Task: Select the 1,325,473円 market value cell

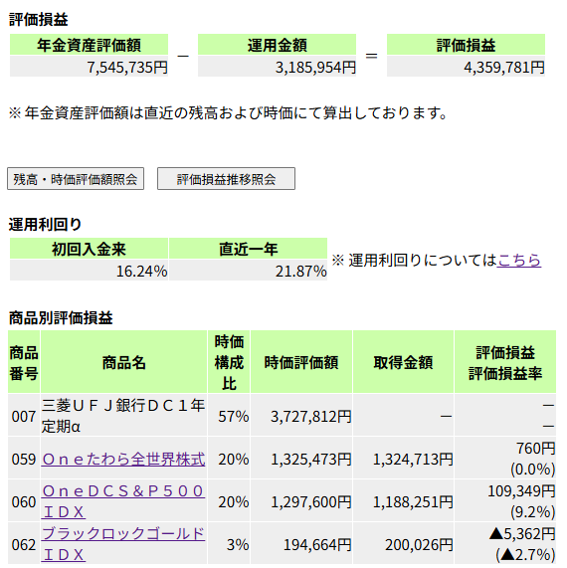Action: [x=301, y=459]
